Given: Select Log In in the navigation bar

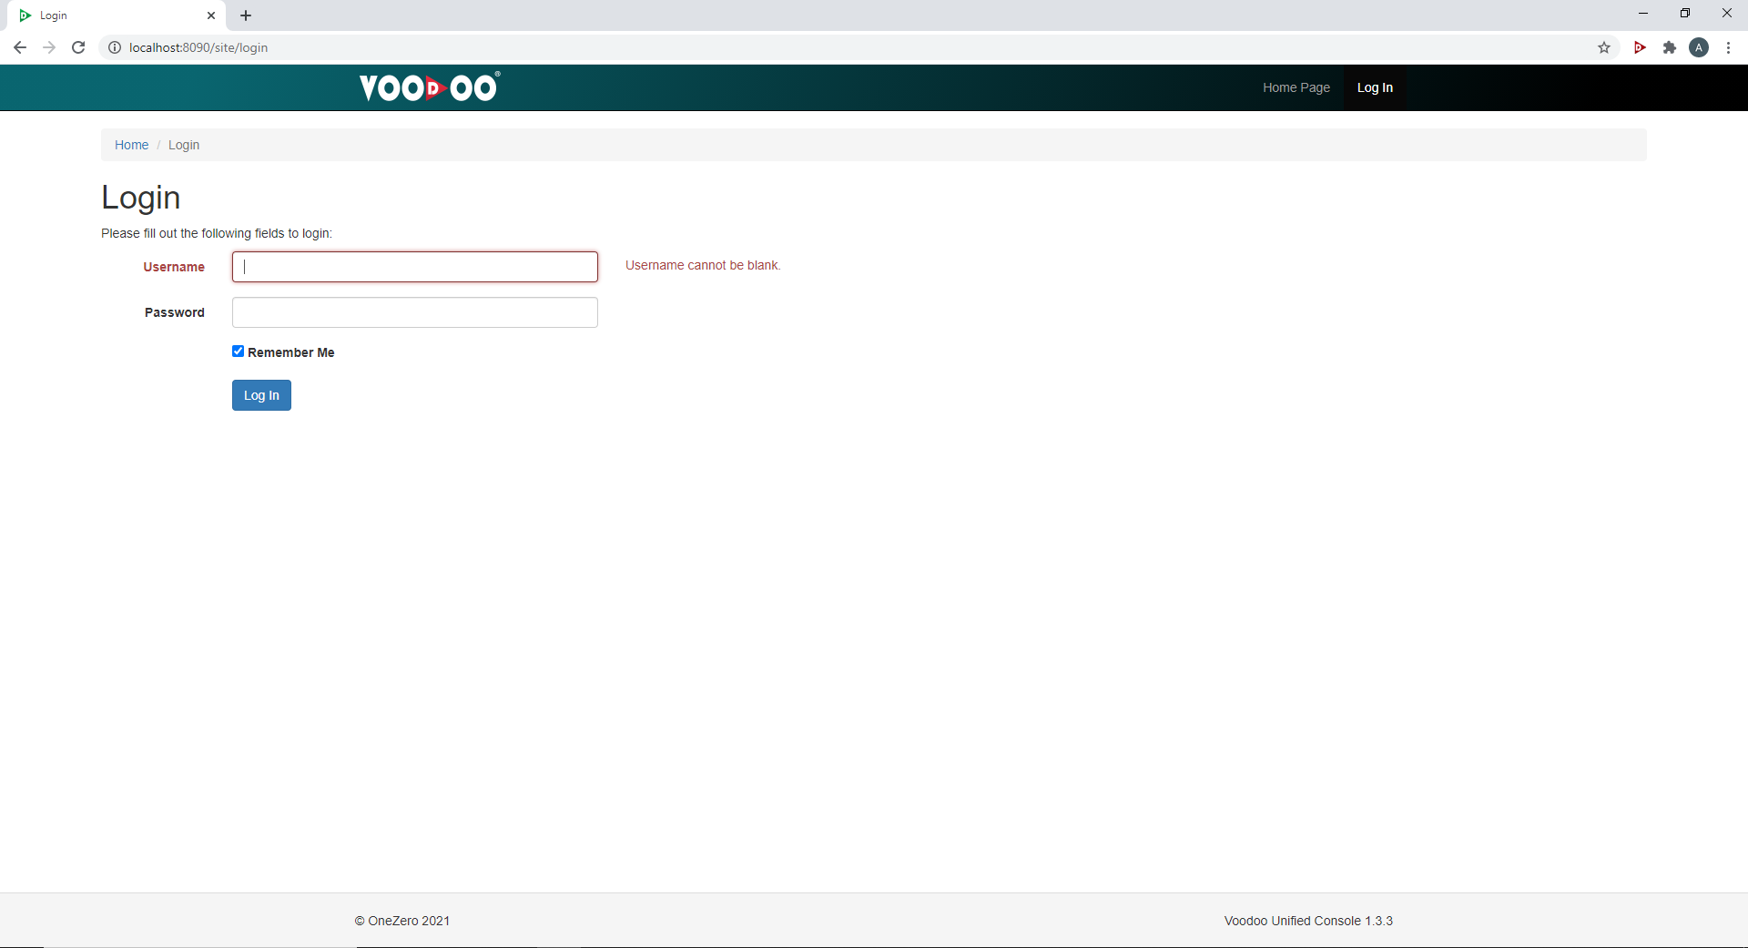Looking at the screenshot, I should pyautogui.click(x=1375, y=87).
